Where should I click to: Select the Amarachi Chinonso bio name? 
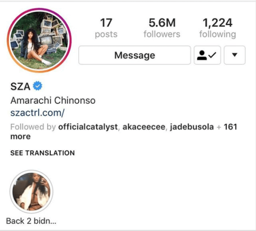point(53,100)
